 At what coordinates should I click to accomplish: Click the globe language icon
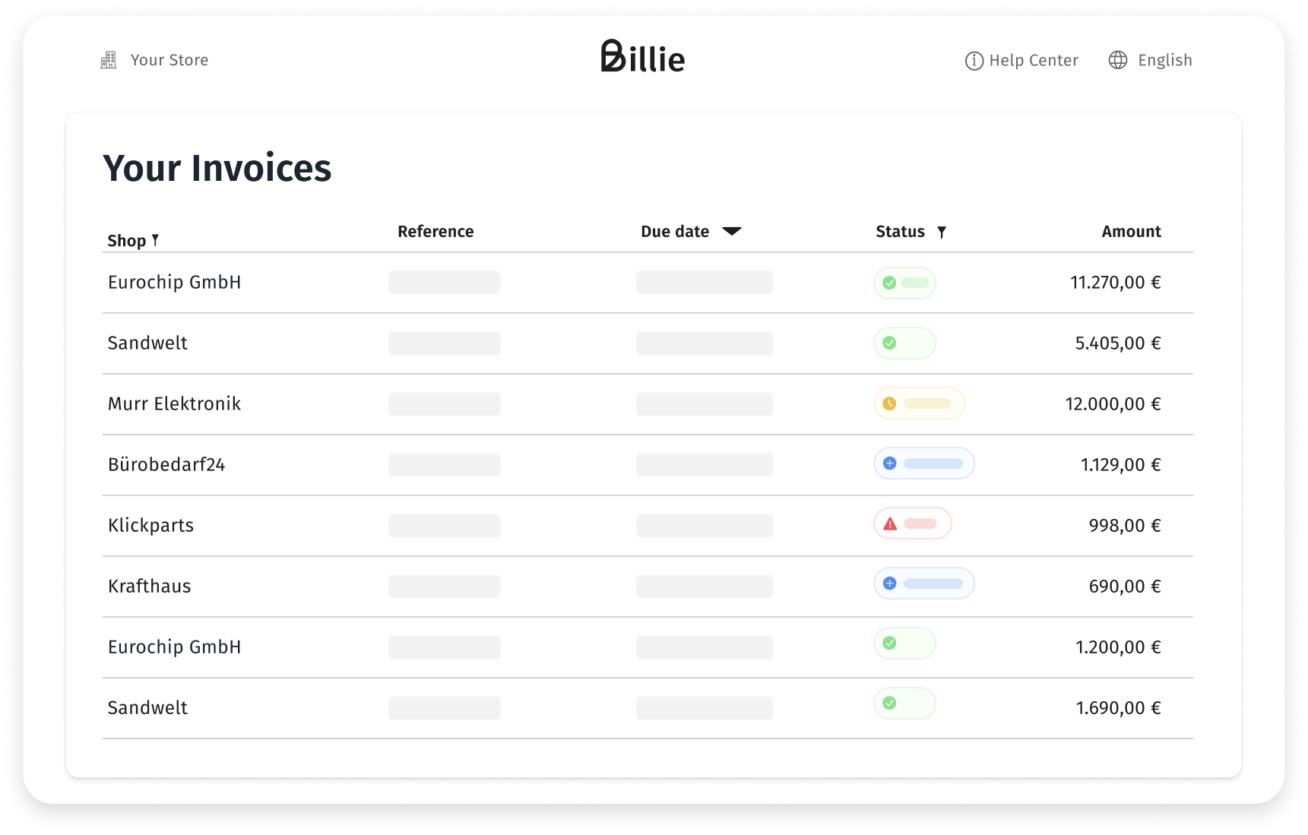(1117, 60)
